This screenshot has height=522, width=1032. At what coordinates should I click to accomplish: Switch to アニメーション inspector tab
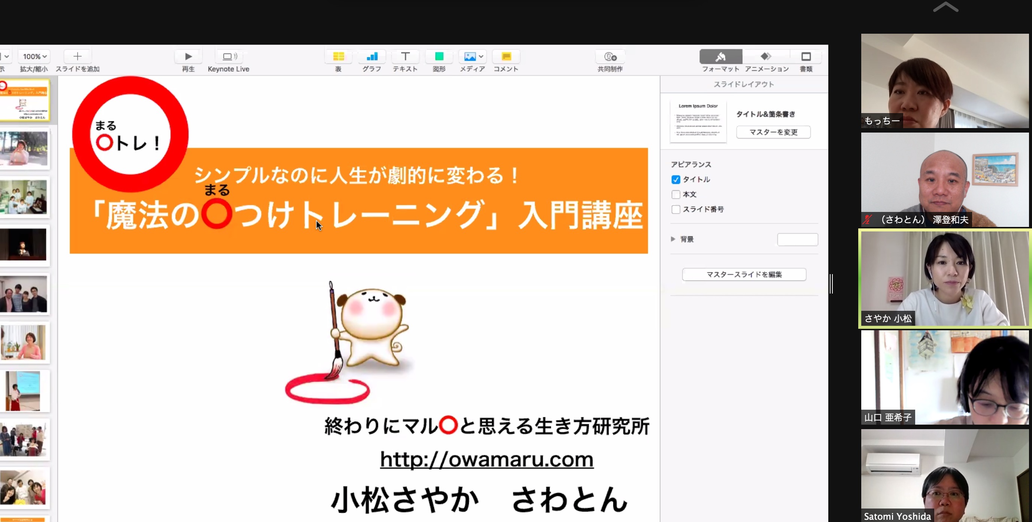766,57
